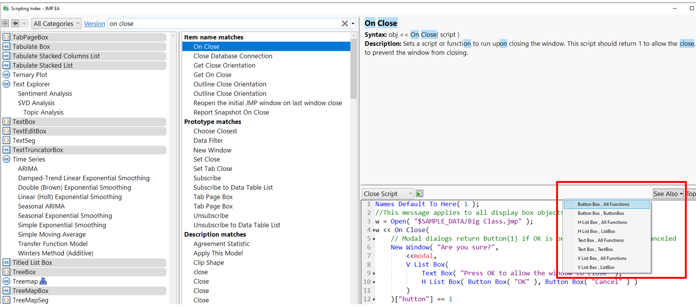Click the blue icon next to Treemap
696x307 pixels.
pyautogui.click(x=43, y=281)
